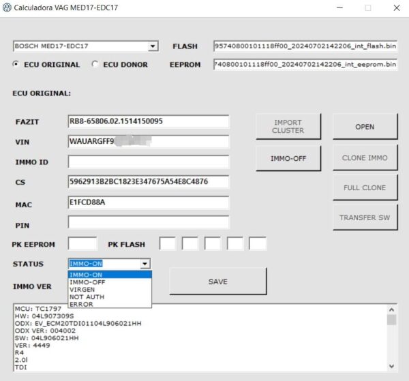Click the VIN input field

149,141
